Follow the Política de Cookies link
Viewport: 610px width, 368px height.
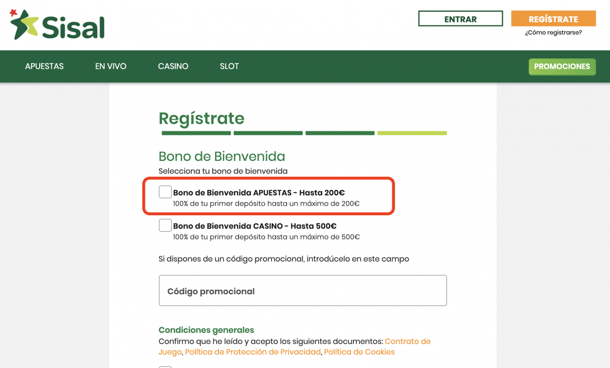(x=359, y=352)
